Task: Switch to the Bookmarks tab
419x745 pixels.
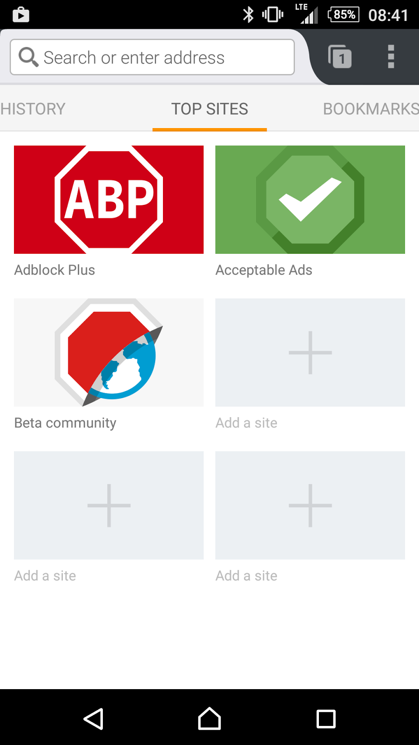Action: click(x=371, y=109)
